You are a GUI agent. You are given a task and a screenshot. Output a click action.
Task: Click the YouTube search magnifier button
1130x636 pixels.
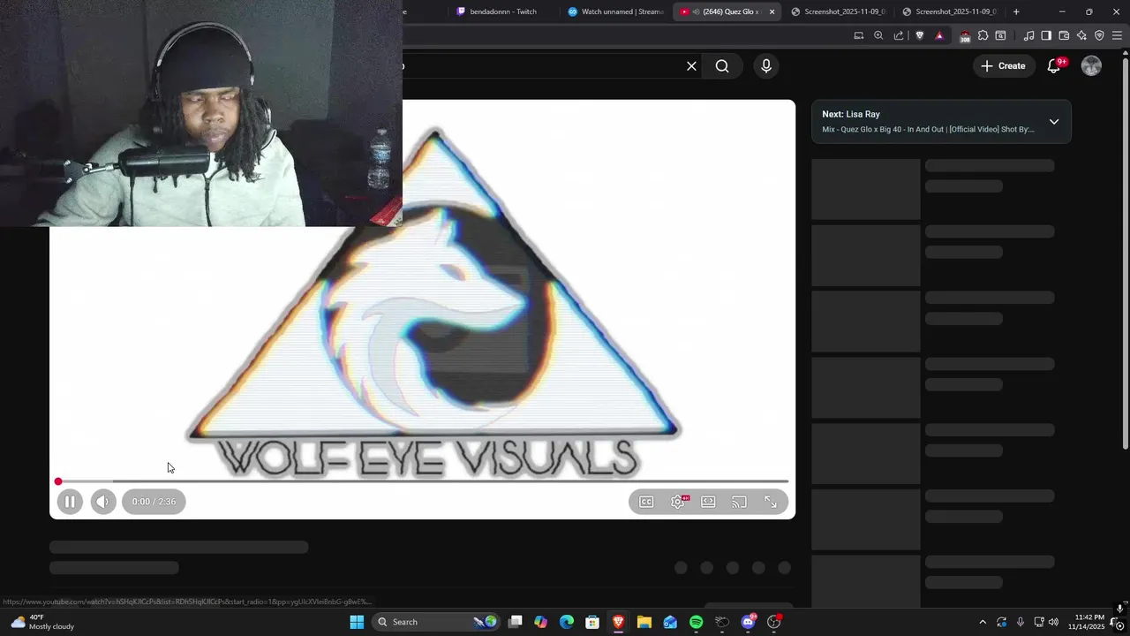[x=722, y=66]
